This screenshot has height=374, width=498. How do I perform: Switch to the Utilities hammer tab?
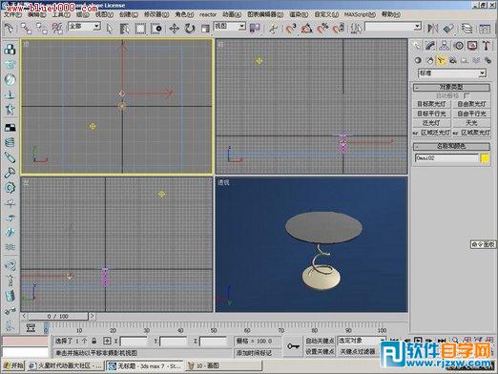tap(486, 46)
